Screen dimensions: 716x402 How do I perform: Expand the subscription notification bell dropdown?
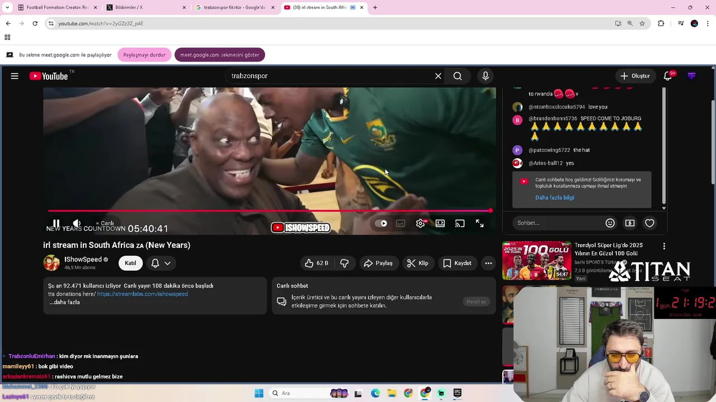tap(161, 263)
